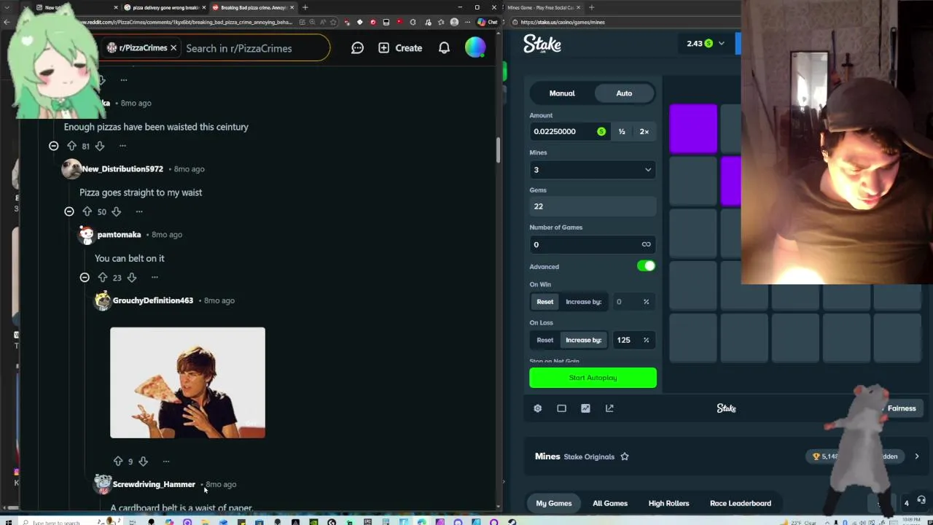
Task: Downvote the comment with 23 points
Action: [x=131, y=277]
